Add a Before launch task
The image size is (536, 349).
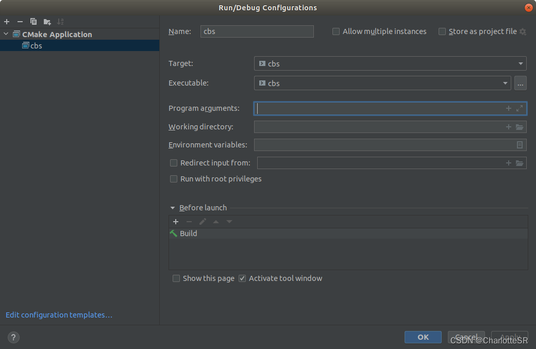pyautogui.click(x=176, y=221)
